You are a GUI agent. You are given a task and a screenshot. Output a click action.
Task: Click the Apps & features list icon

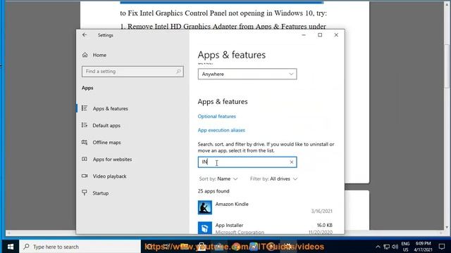pos(85,108)
